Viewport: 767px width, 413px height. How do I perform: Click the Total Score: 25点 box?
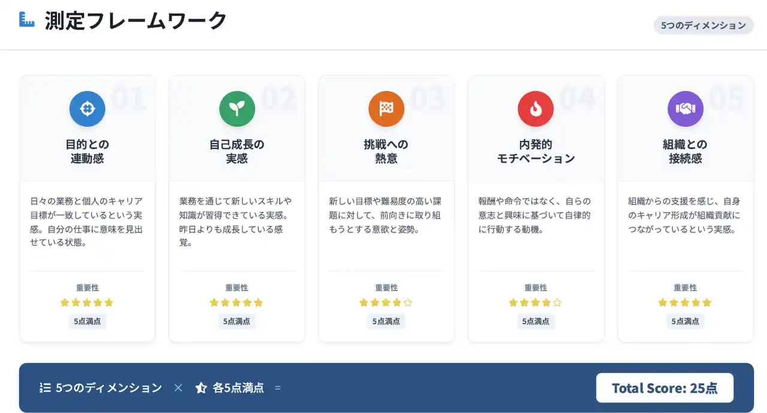point(665,388)
